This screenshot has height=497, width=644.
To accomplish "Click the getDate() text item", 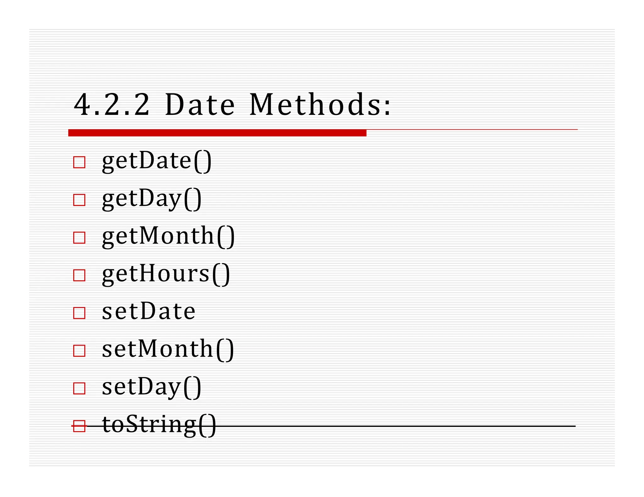I will pyautogui.click(x=157, y=161).
